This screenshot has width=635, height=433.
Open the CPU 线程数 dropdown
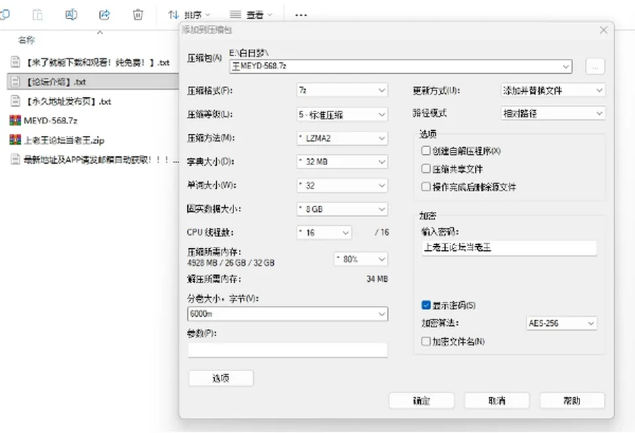tap(324, 232)
